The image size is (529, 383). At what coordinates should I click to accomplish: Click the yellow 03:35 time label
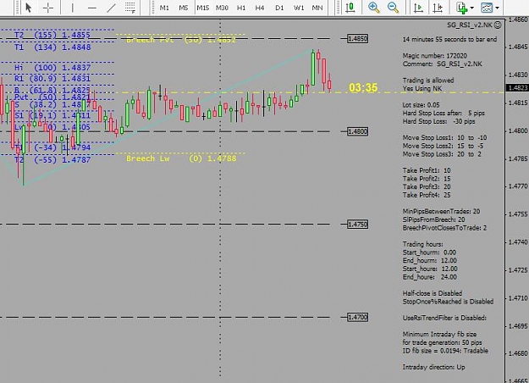click(x=363, y=88)
